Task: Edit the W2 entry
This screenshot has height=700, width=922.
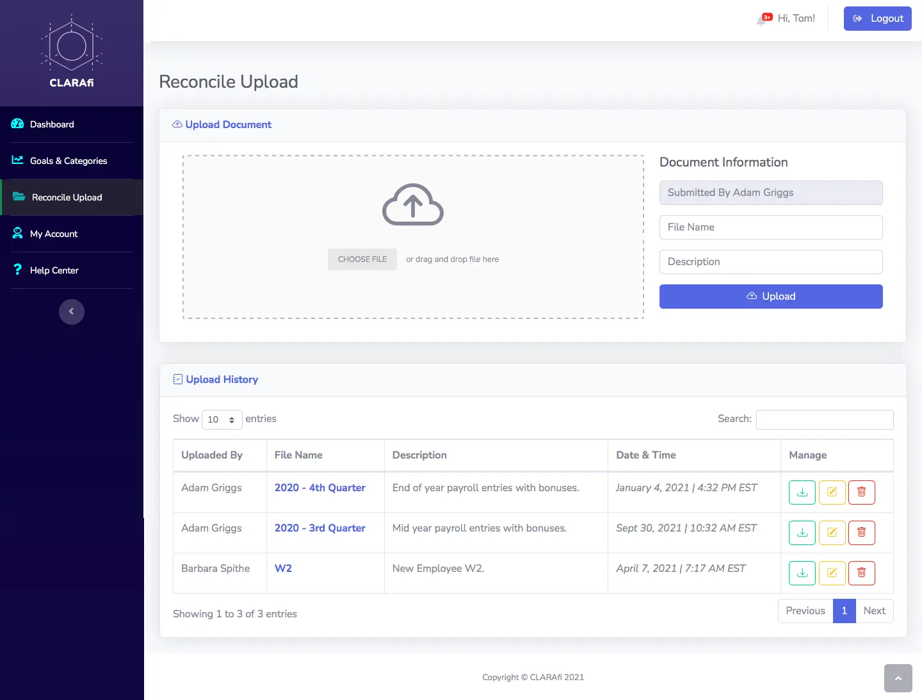Action: click(832, 573)
